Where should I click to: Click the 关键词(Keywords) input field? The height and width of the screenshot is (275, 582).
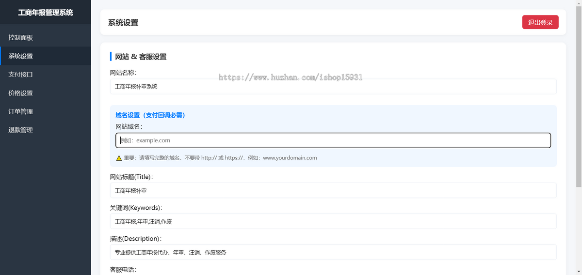[x=333, y=221]
